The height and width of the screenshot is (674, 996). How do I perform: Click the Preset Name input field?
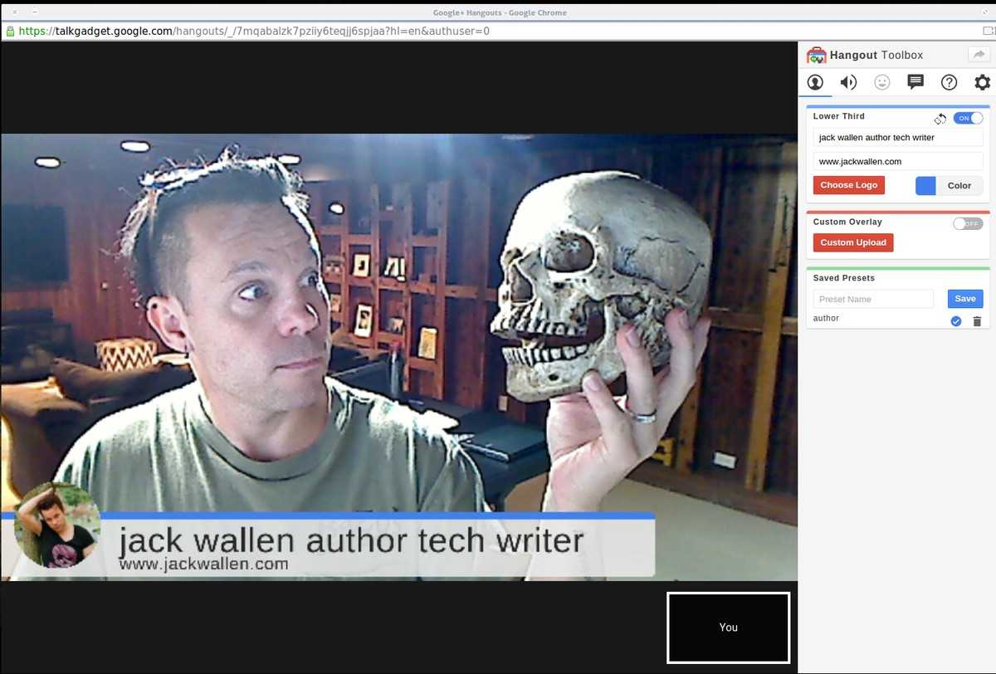pyautogui.click(x=873, y=299)
